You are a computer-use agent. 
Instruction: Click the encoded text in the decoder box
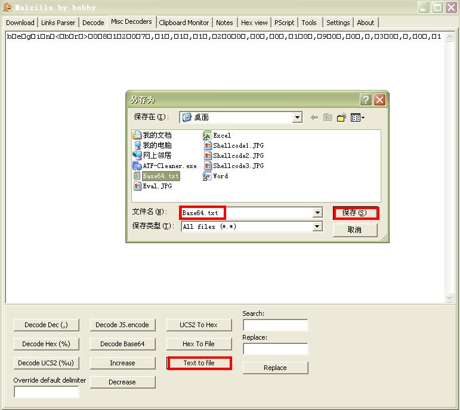click(x=224, y=36)
